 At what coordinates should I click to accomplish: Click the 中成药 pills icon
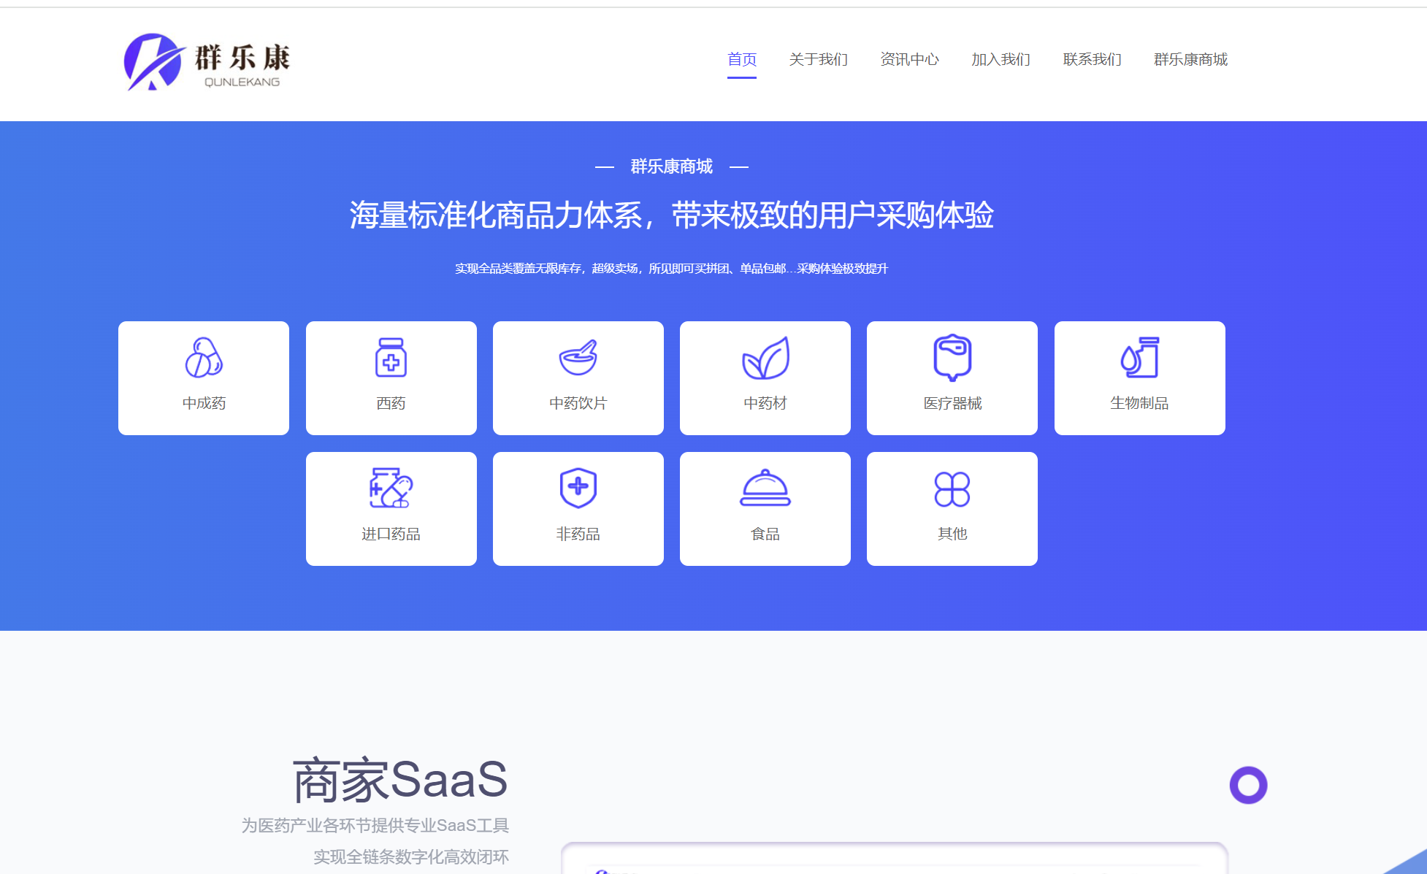(x=204, y=357)
